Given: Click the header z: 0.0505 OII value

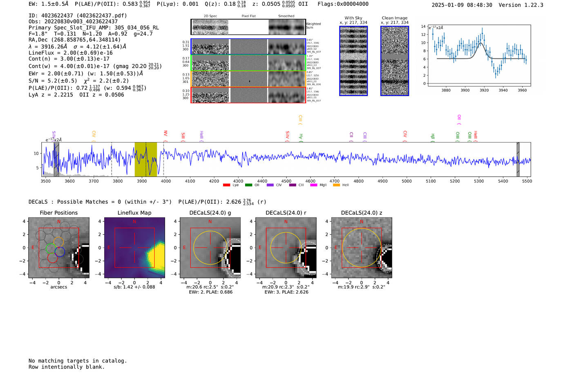Looking at the screenshot, I should click(x=280, y=4).
